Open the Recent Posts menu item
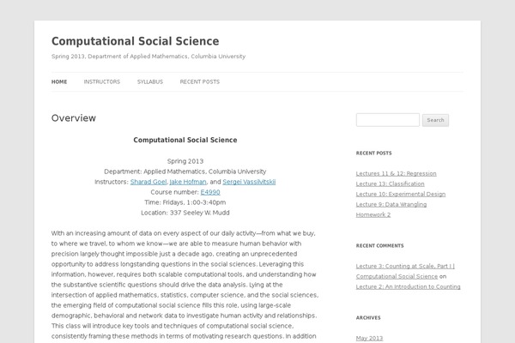 [x=199, y=81]
